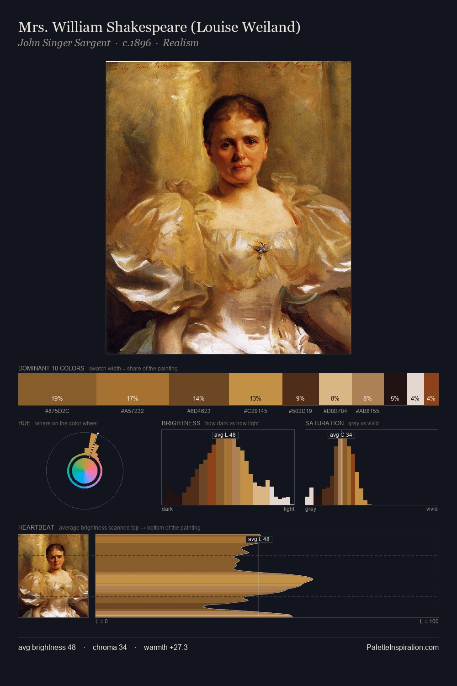The width and height of the screenshot is (457, 686).
Task: Click the 'avg C 34' label on saturation chart
Action: (x=341, y=435)
